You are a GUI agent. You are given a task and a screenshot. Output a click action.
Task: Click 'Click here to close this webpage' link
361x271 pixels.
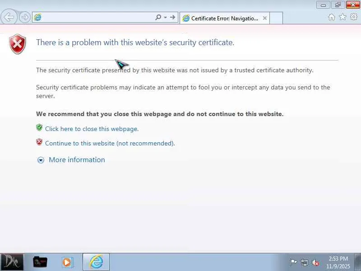tap(92, 129)
